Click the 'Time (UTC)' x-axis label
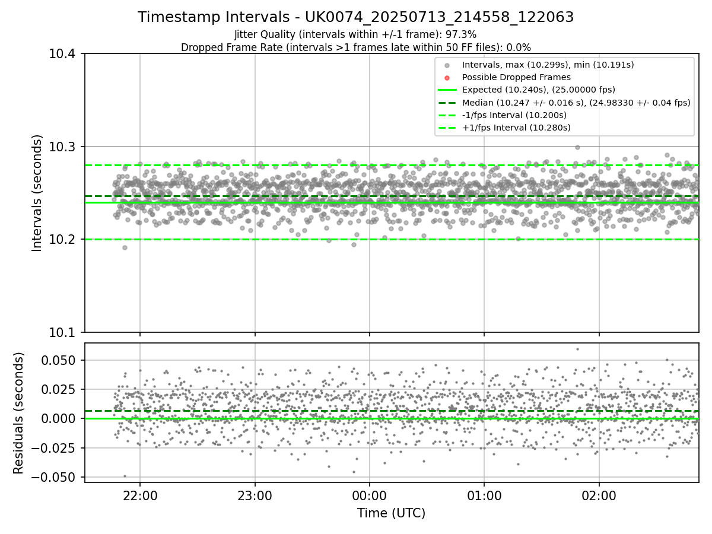This screenshot has width=712, height=534. (391, 513)
